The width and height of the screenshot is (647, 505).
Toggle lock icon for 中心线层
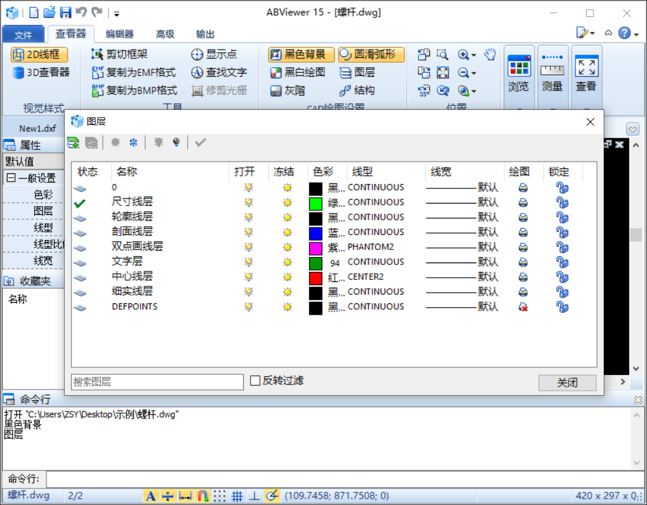click(562, 277)
